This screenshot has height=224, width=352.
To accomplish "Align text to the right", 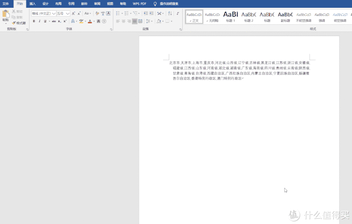I will [129, 21].
